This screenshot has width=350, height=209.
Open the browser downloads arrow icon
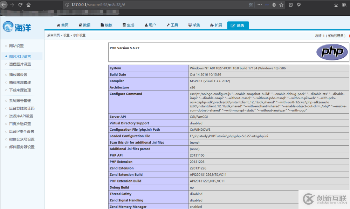(336, 5)
